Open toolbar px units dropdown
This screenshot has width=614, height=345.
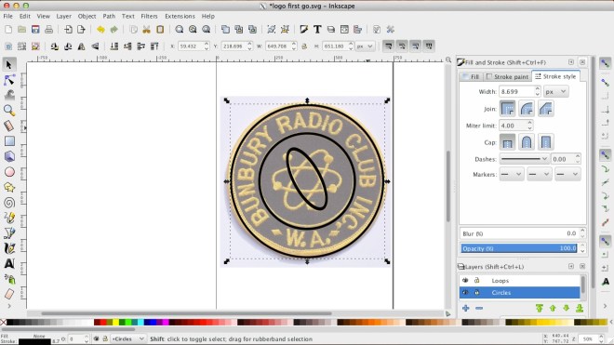point(365,46)
